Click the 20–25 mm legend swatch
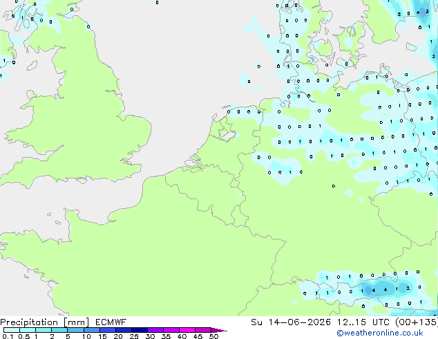Screen dimensions: 438x339 pyautogui.click(x=124, y=330)
